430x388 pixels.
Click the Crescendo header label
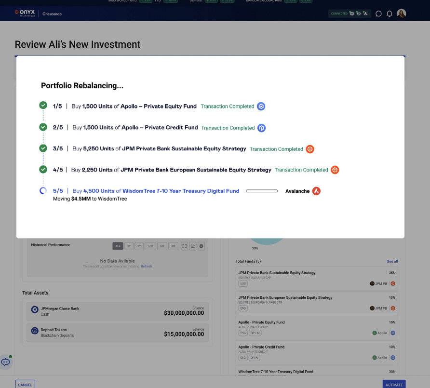coord(52,14)
